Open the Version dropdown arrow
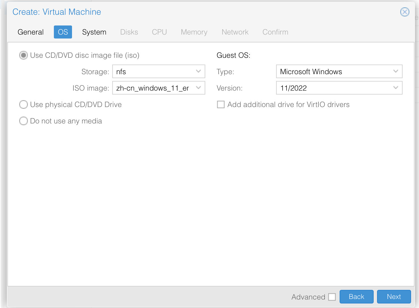419x308 pixels. [396, 88]
